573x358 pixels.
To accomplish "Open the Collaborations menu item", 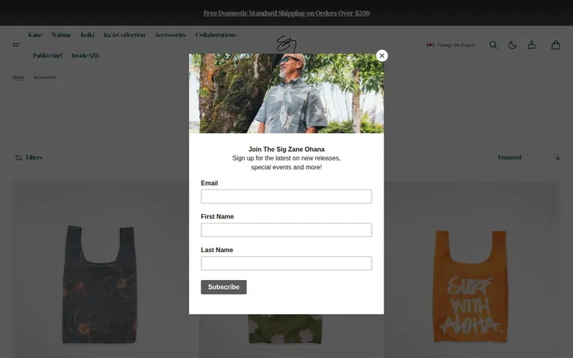I will pyautogui.click(x=216, y=35).
